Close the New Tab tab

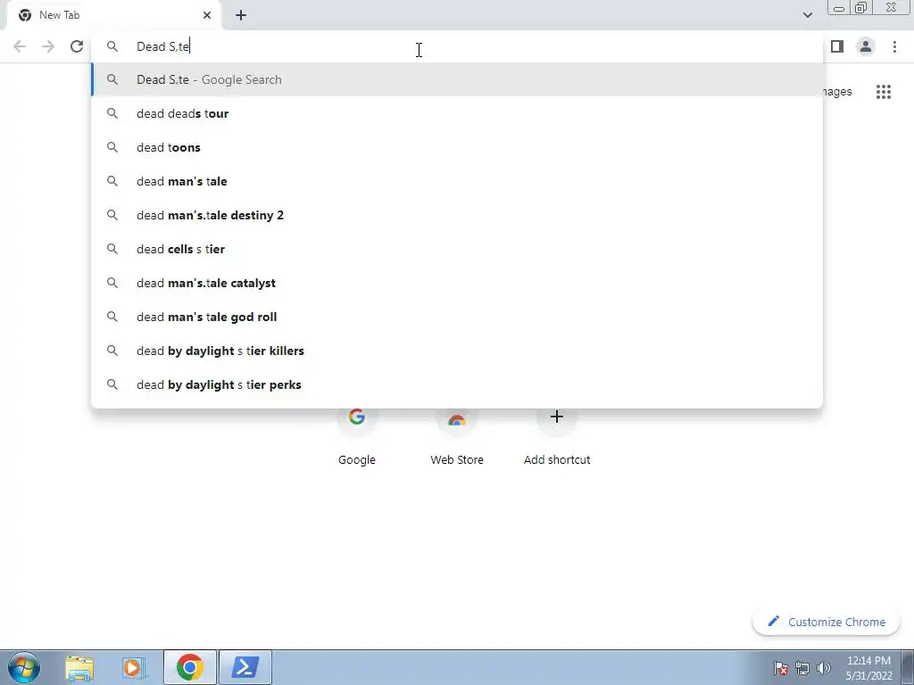coord(207,15)
